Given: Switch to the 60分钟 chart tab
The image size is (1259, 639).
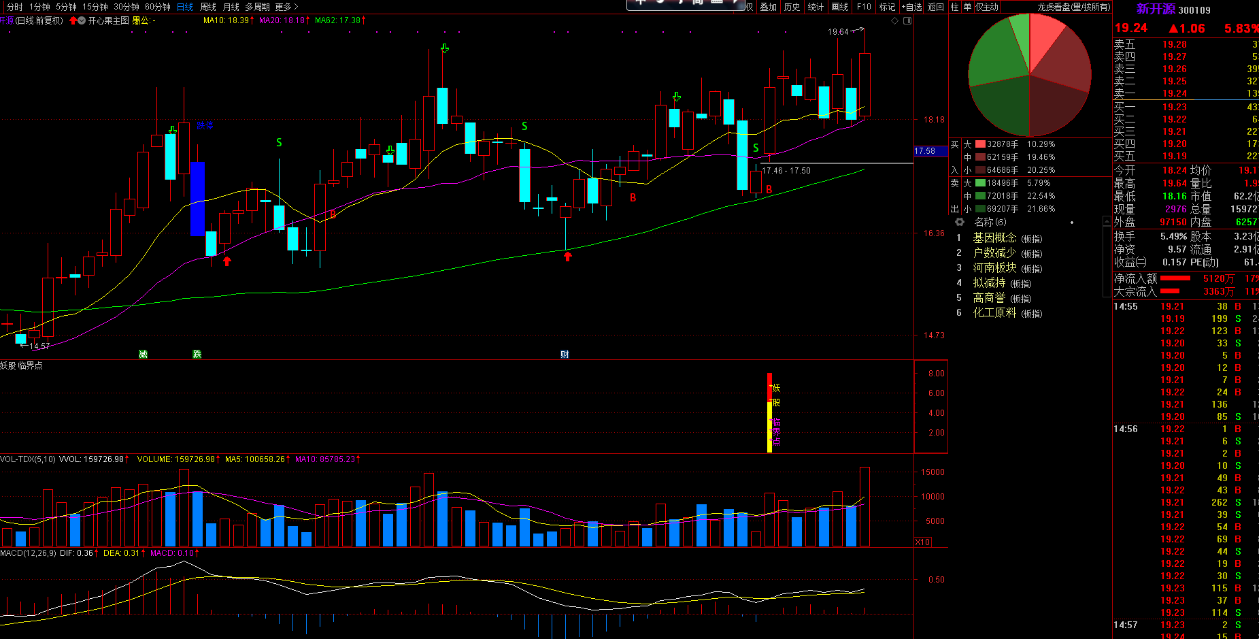Looking at the screenshot, I should coord(158,7).
